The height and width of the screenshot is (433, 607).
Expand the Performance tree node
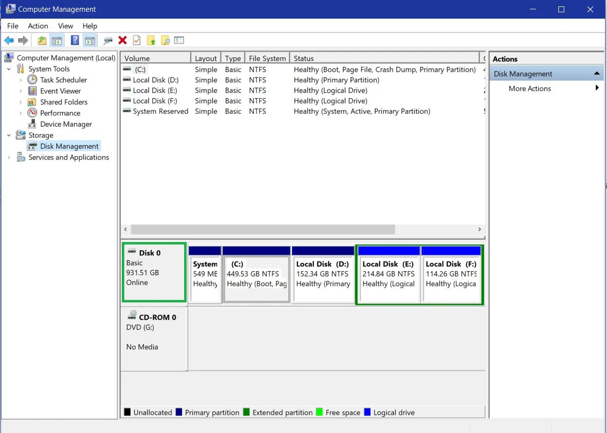[x=21, y=113]
